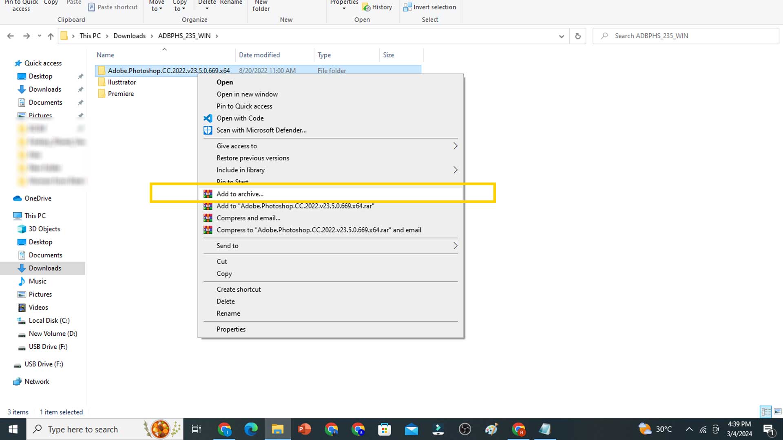Select 'Add to archive...' menu entry
The image size is (783, 440).
[x=240, y=194]
